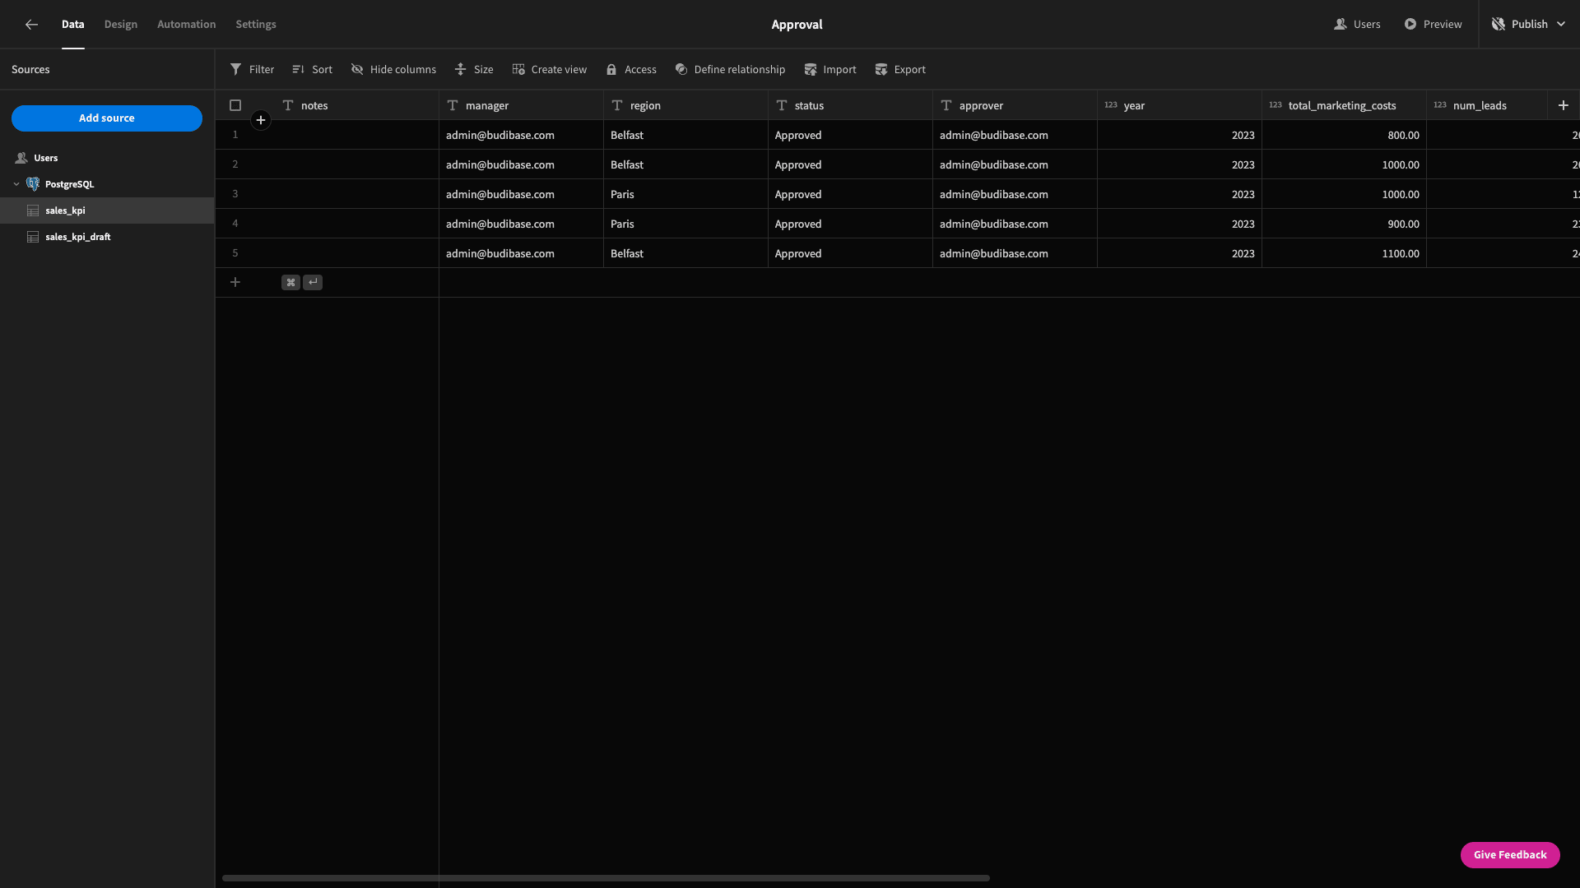The height and width of the screenshot is (888, 1580).
Task: Click Give Feedback button
Action: coord(1510,855)
